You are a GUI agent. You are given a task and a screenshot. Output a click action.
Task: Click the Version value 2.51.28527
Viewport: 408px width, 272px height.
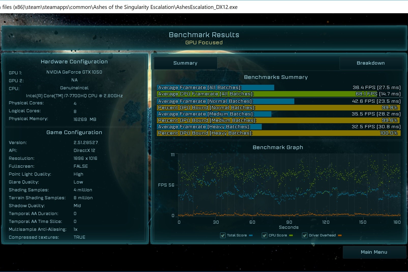[x=86, y=142]
